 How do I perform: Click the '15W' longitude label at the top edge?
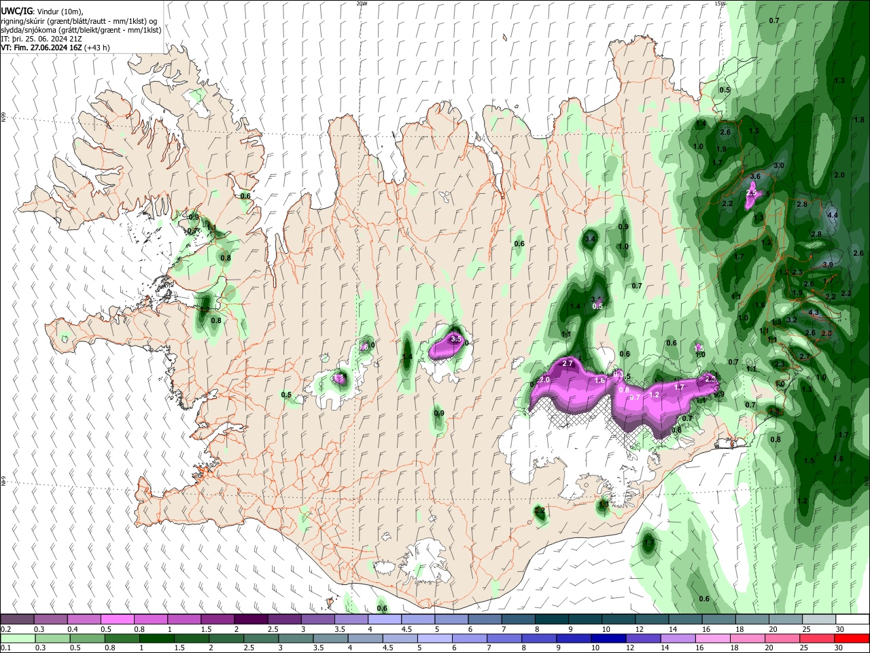coord(720,3)
